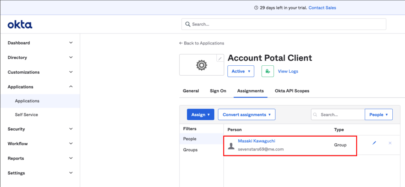Click the Contact Sales link

click(322, 8)
